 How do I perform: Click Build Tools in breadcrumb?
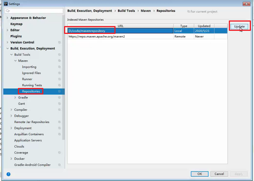(x=126, y=11)
